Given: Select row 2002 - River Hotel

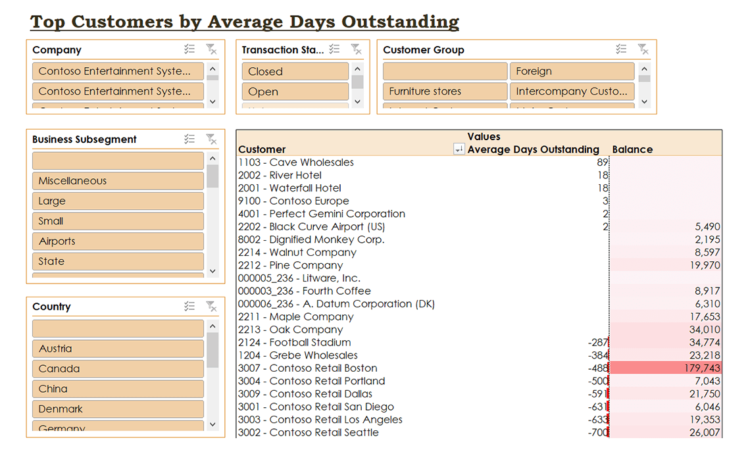Looking at the screenshot, I should (479, 175).
